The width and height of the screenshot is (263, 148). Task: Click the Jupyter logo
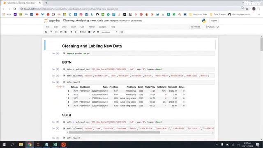point(52,21)
